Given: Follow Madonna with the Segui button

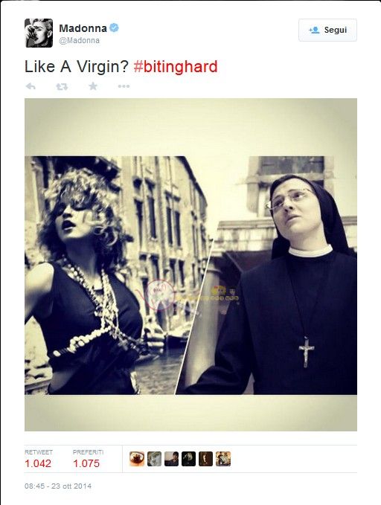Looking at the screenshot, I should [x=327, y=30].
